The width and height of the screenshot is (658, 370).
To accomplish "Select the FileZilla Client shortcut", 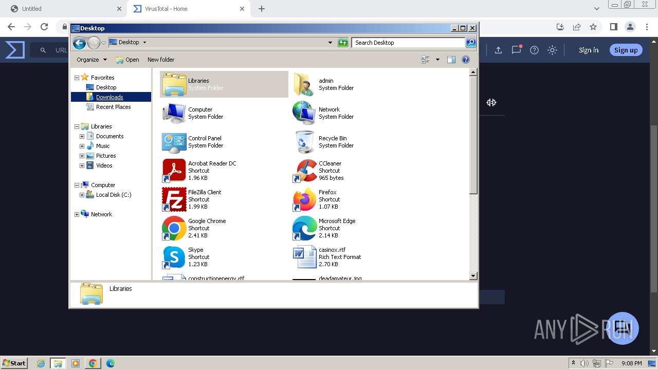I will click(174, 199).
